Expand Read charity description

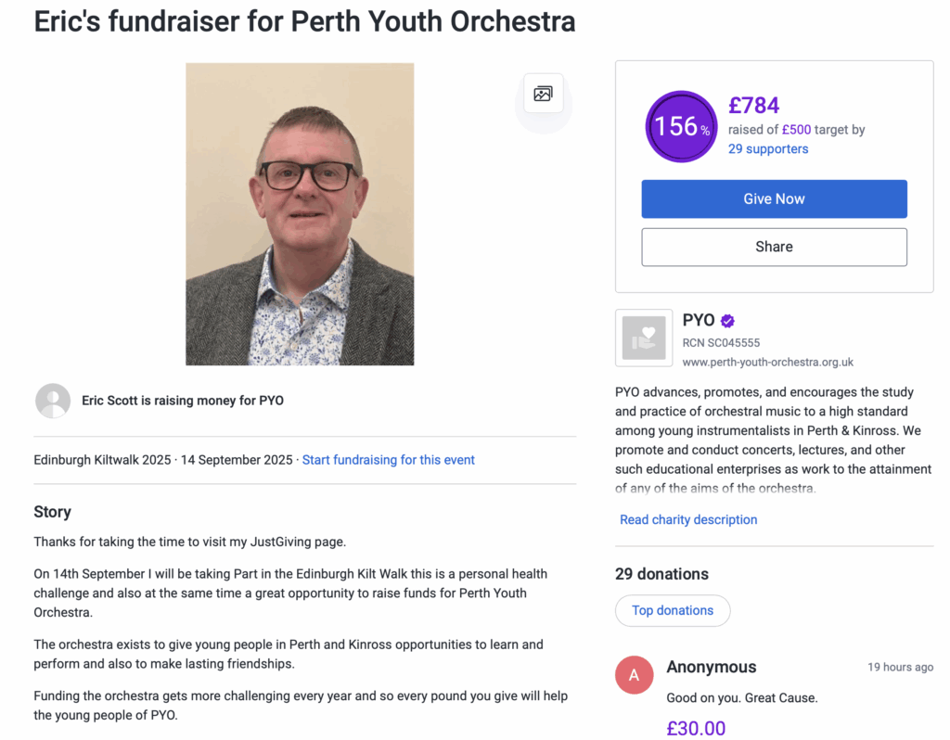(x=688, y=519)
